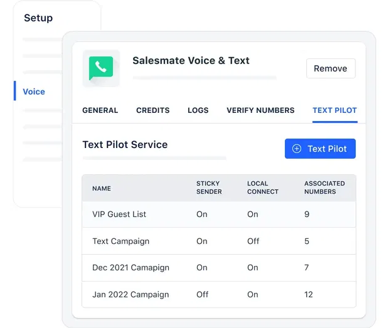Click the Salesmate Voice & Text title
Viewport: 389px width, 328px height.
click(x=191, y=61)
